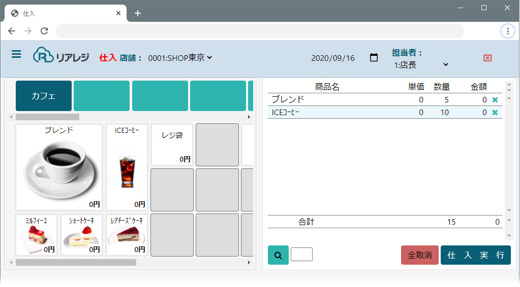Screen dimensions: 520x287
Task: Open a new browser tab
Action: coord(138,13)
